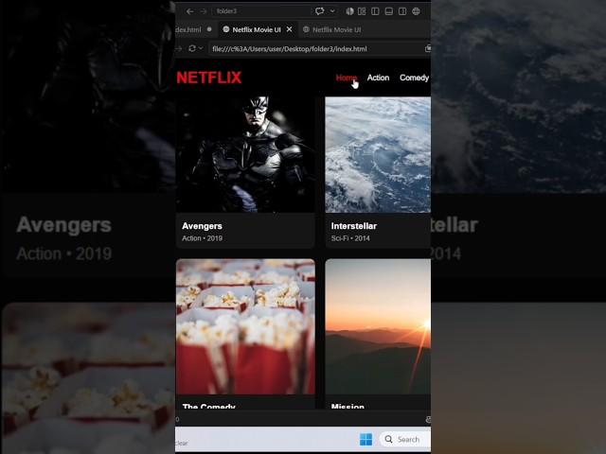Screen dimensions: 606x454
Task: Click the Avengers title text
Action: [x=202, y=226]
